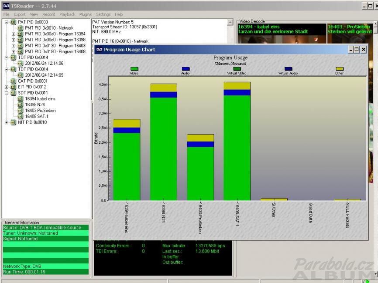Collapse the PAT PID 0x0000 node
This screenshot has height=283, width=378.
pyautogui.click(x=7, y=22)
